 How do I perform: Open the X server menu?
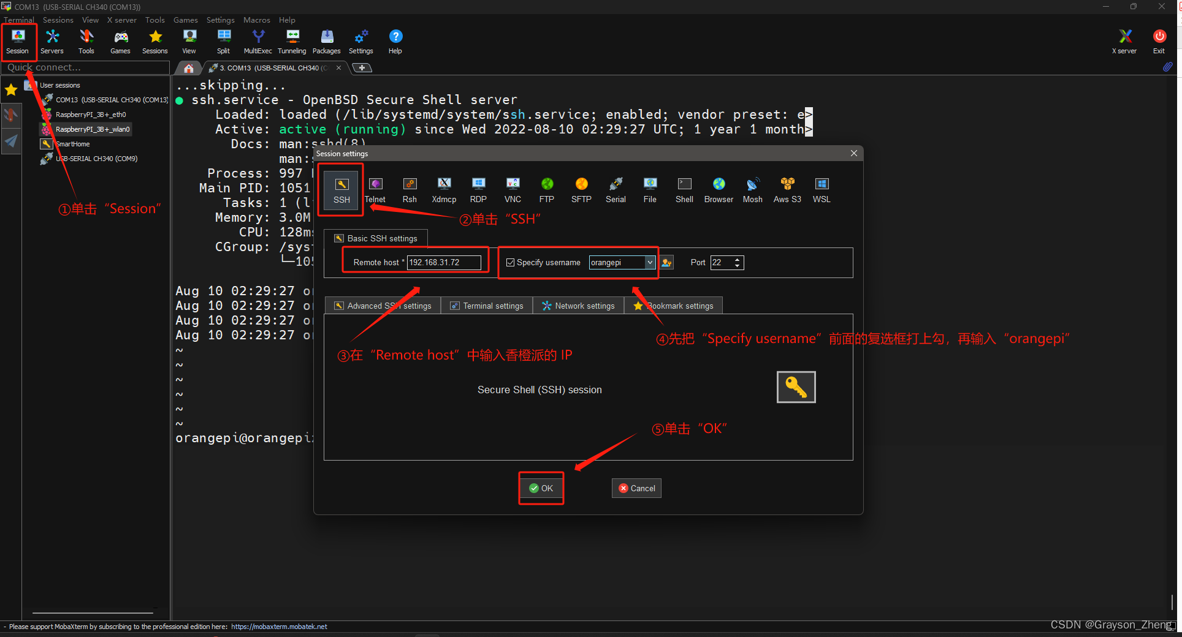point(121,20)
